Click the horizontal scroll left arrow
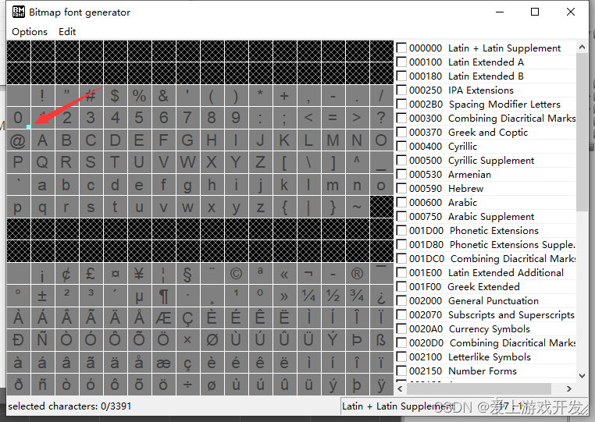Image resolution: width=595 pixels, height=422 pixels. (400, 388)
